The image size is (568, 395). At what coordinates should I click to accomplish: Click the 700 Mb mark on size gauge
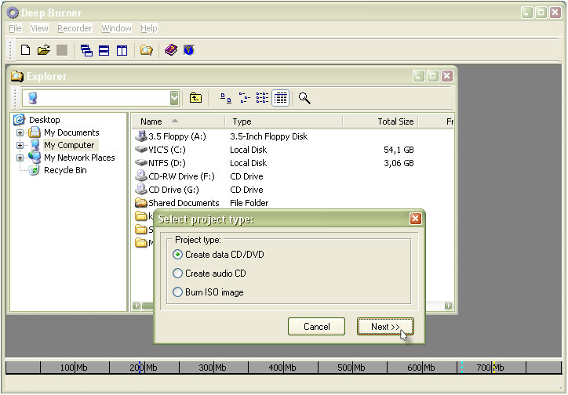point(490,368)
